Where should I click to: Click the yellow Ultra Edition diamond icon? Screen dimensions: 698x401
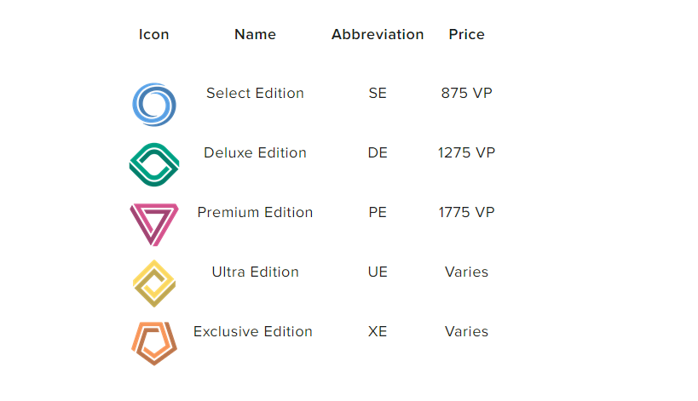[154, 284]
